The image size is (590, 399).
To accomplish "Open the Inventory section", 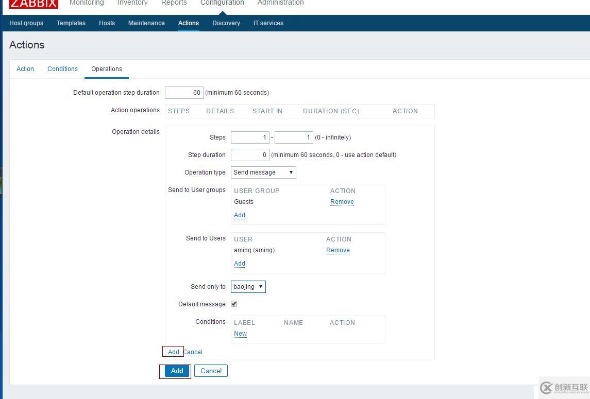I will (x=132, y=3).
